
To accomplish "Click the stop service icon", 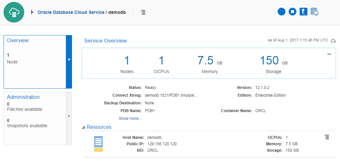I will [293, 12].
